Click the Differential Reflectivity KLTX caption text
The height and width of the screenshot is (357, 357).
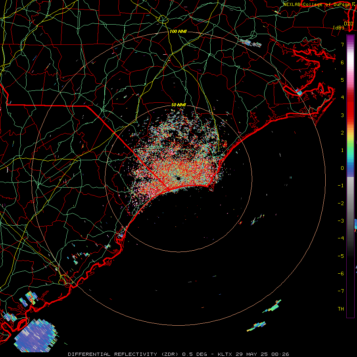tap(178, 354)
